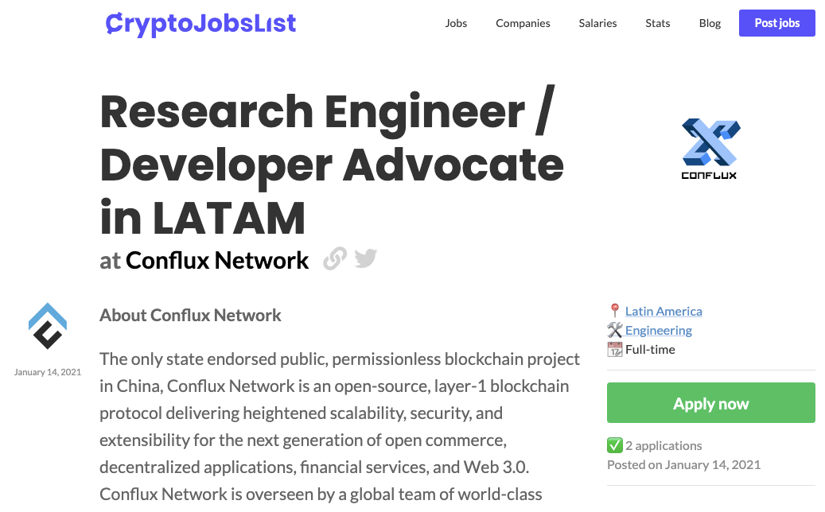Visit the Conflux Network company link
The width and height of the screenshot is (825, 512).
[x=216, y=260]
